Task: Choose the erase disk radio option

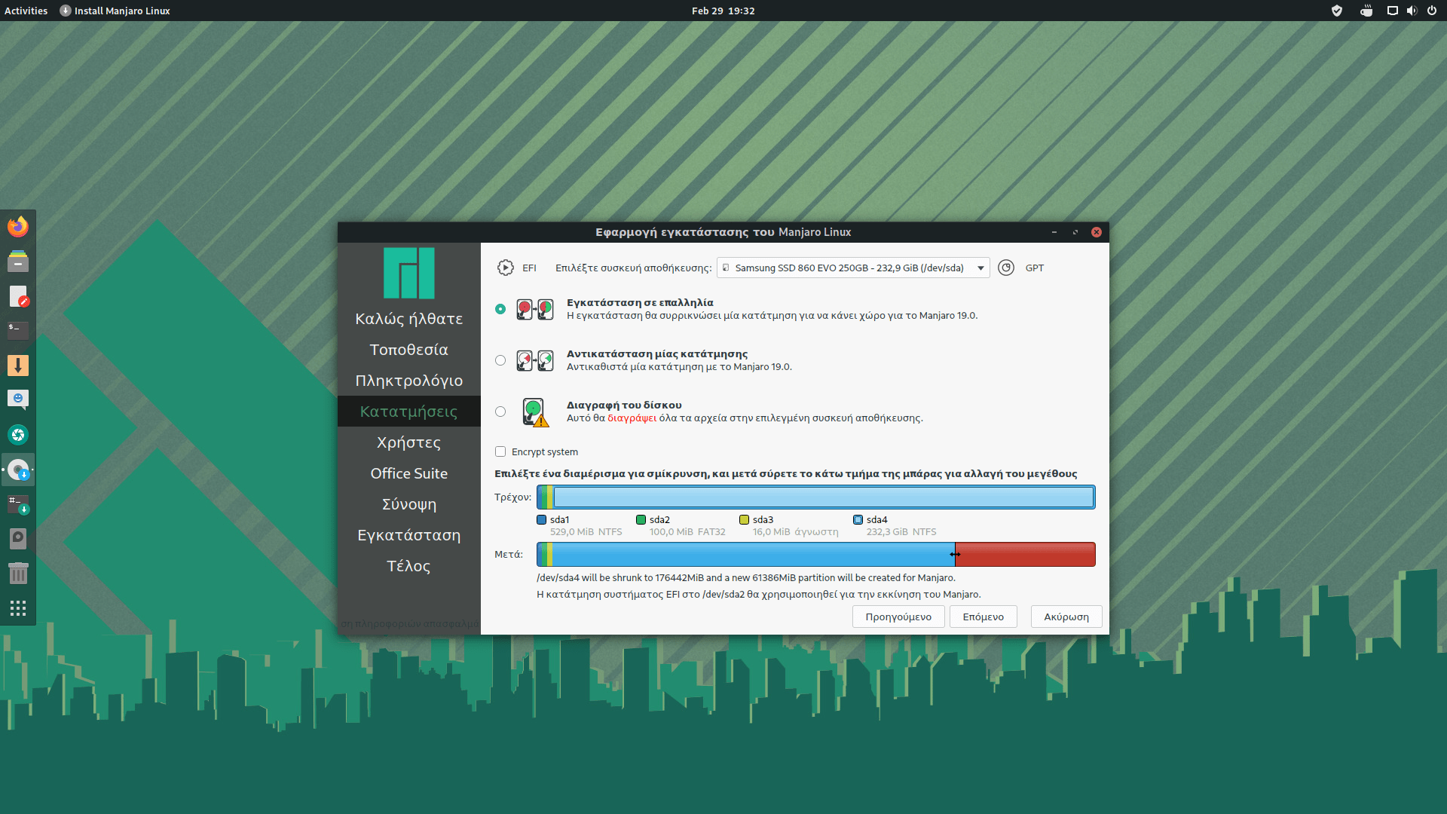Action: click(x=500, y=412)
